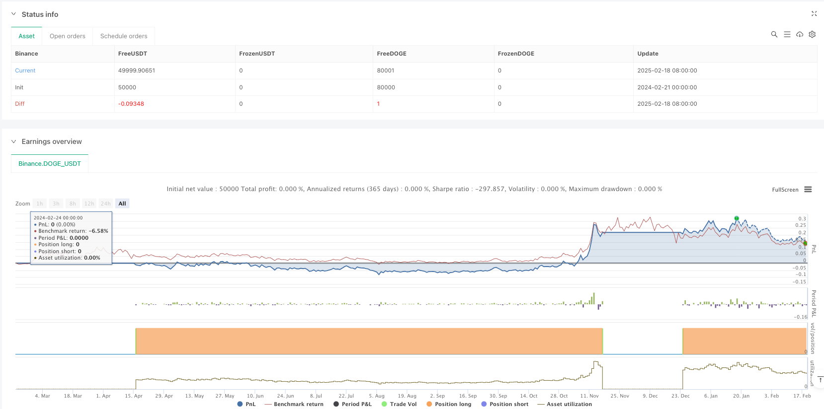Collapse the Status info section

[13, 14]
